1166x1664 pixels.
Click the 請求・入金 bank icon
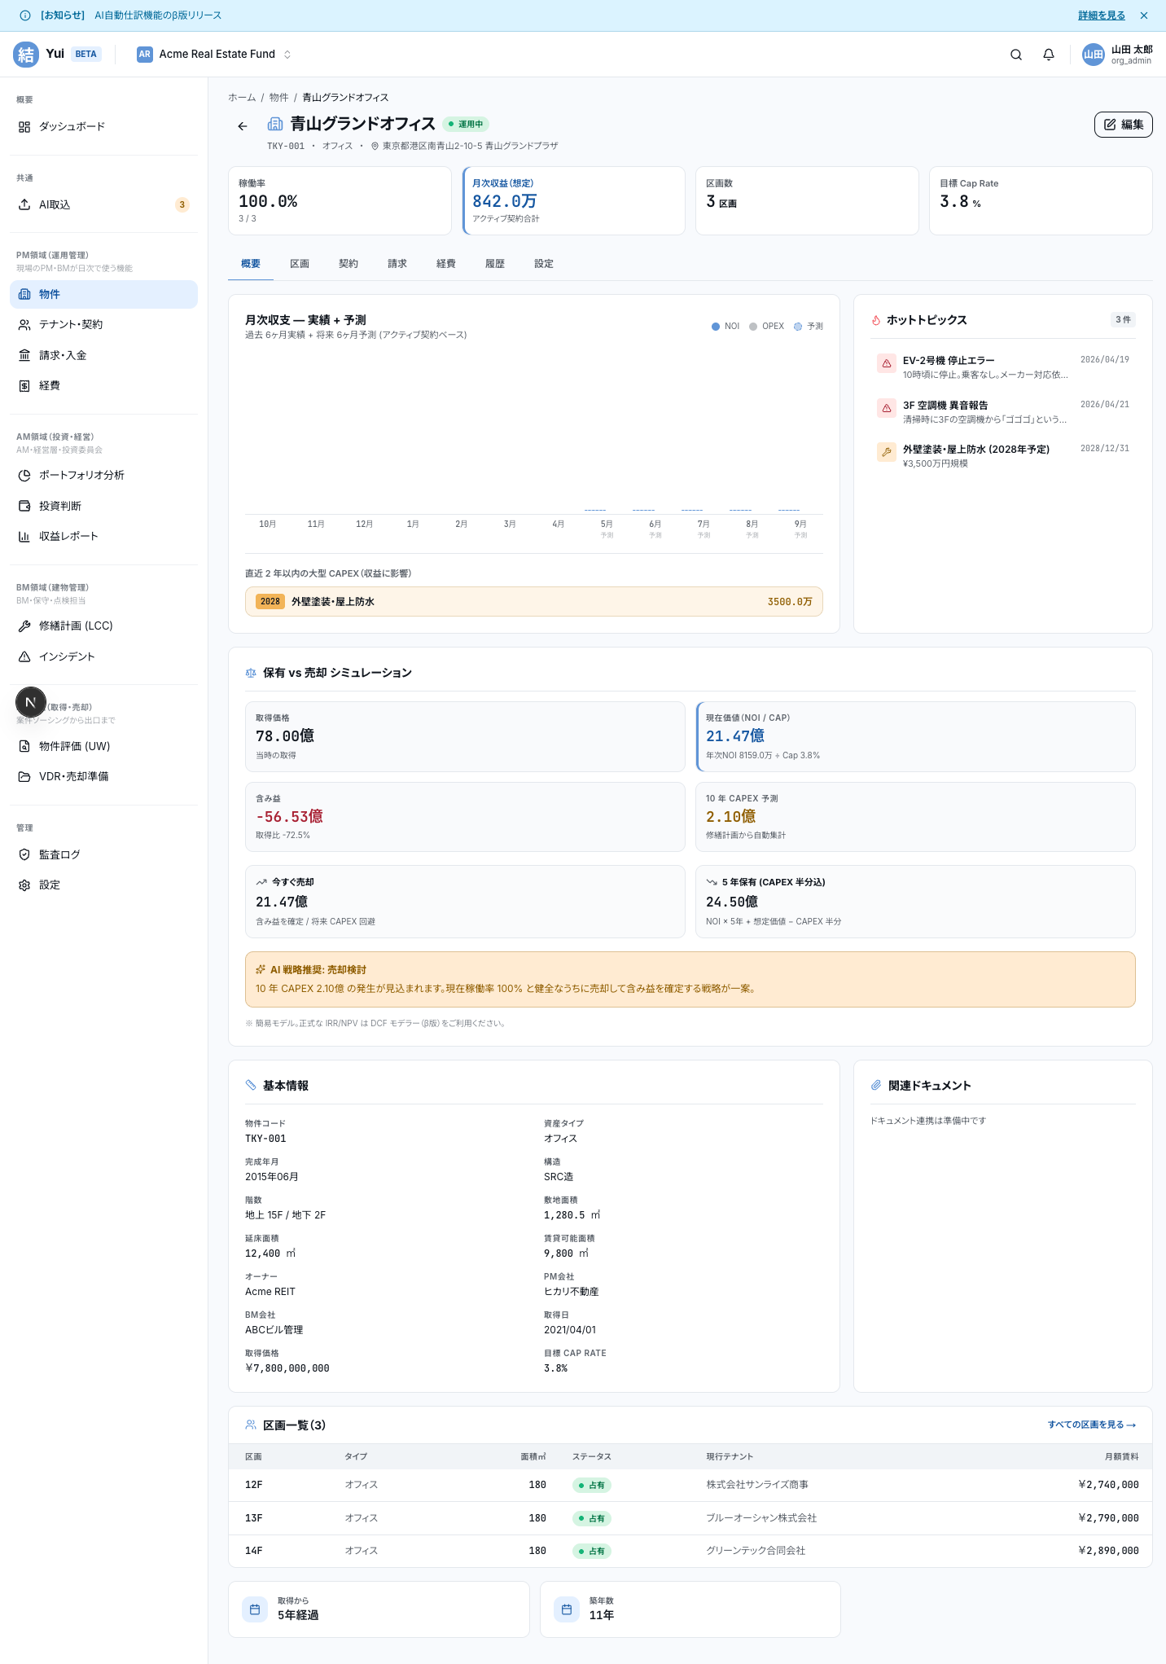coord(24,355)
